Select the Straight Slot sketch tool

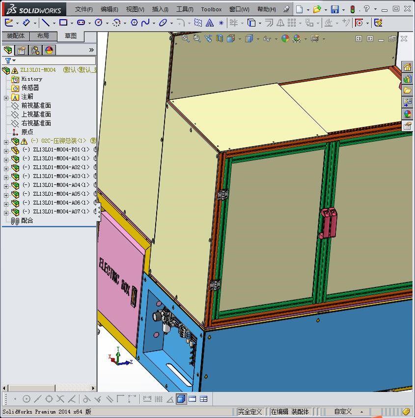click(81, 23)
